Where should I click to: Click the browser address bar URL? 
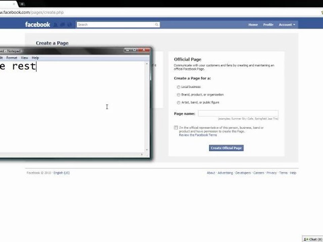[x=32, y=12]
